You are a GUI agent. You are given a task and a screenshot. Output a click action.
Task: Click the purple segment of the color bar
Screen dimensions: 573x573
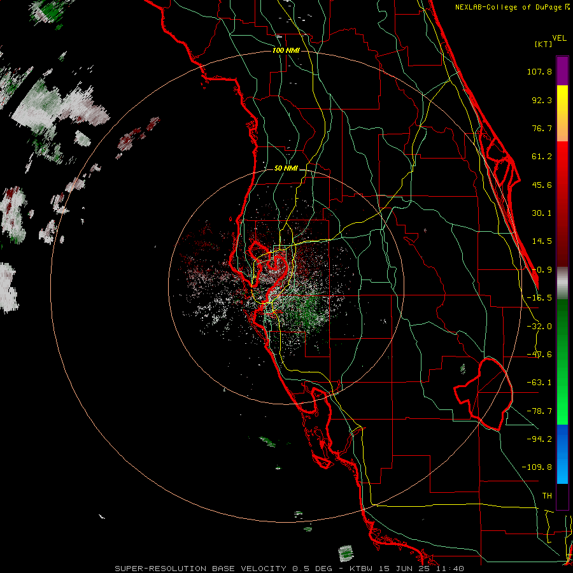[562, 71]
